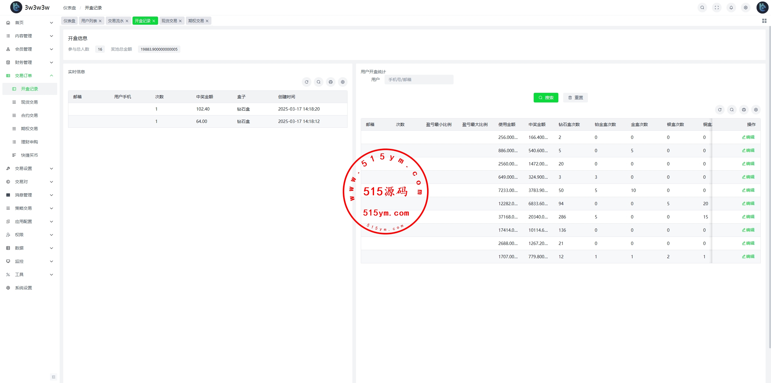Focus the 手机号/邮箱 user input field

coord(419,80)
